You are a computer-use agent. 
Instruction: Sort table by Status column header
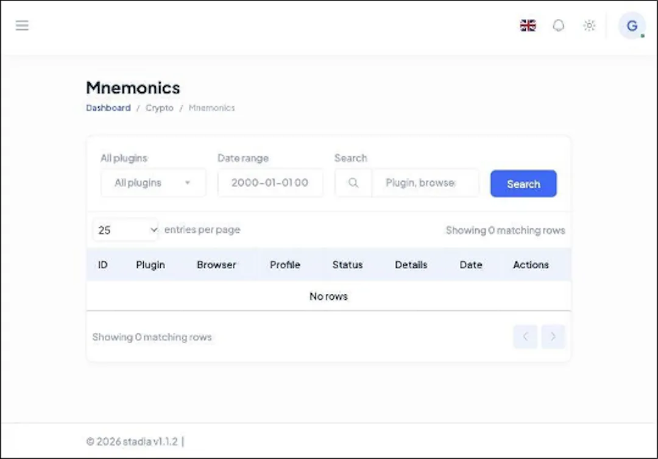click(347, 265)
